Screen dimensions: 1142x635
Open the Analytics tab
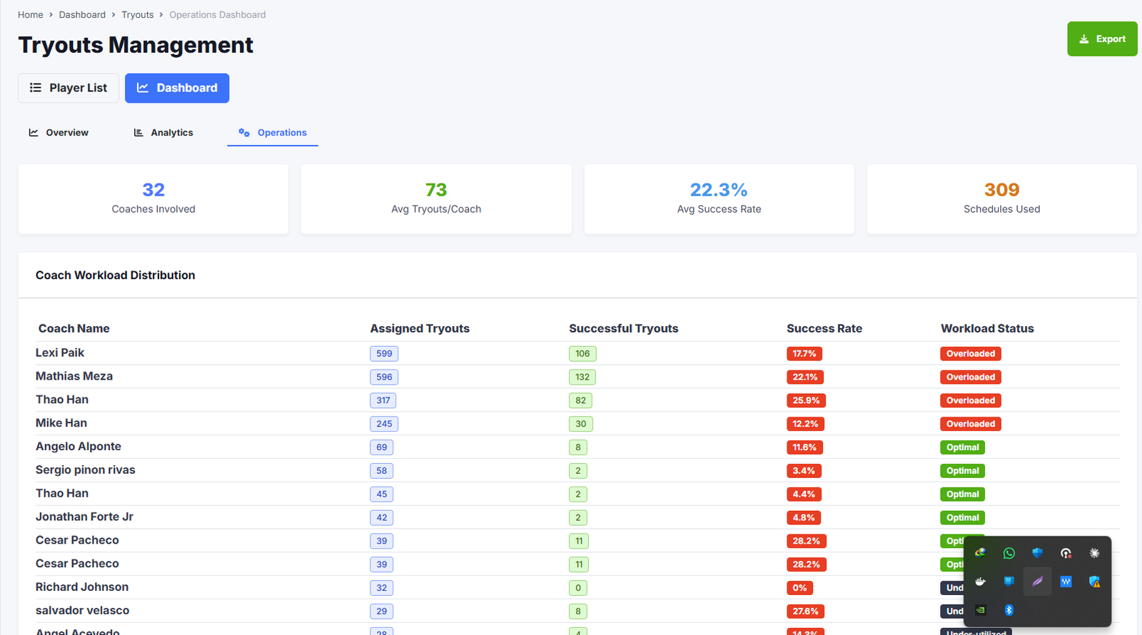tap(163, 133)
